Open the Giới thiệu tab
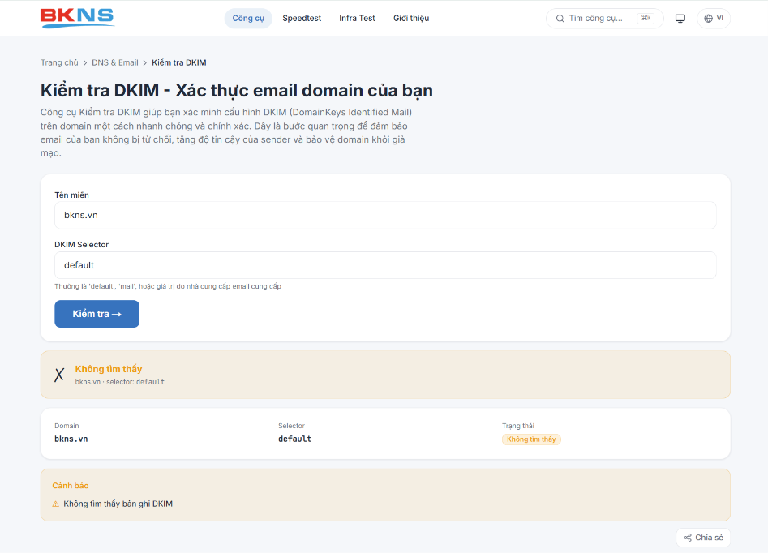 tap(411, 18)
